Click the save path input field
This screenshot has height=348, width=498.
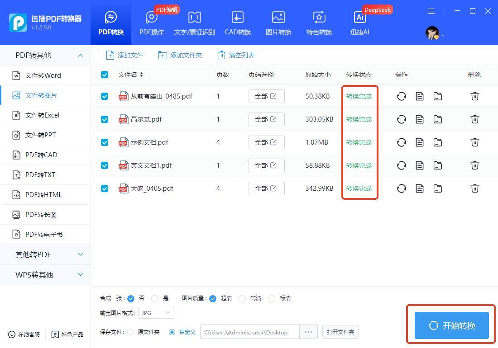pyautogui.click(x=249, y=332)
